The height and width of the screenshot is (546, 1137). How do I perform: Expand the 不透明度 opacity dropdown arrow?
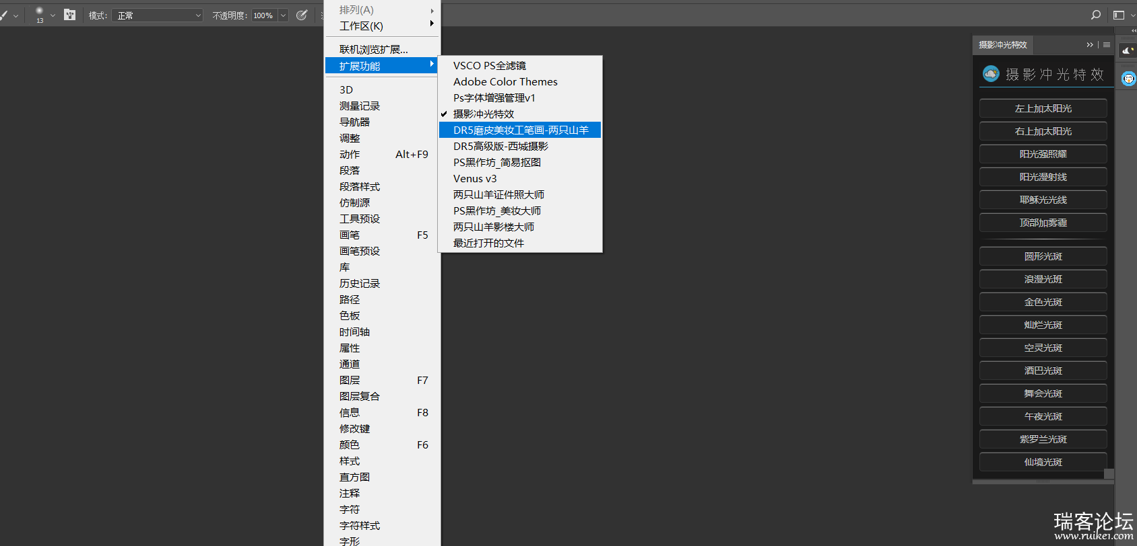(x=284, y=15)
